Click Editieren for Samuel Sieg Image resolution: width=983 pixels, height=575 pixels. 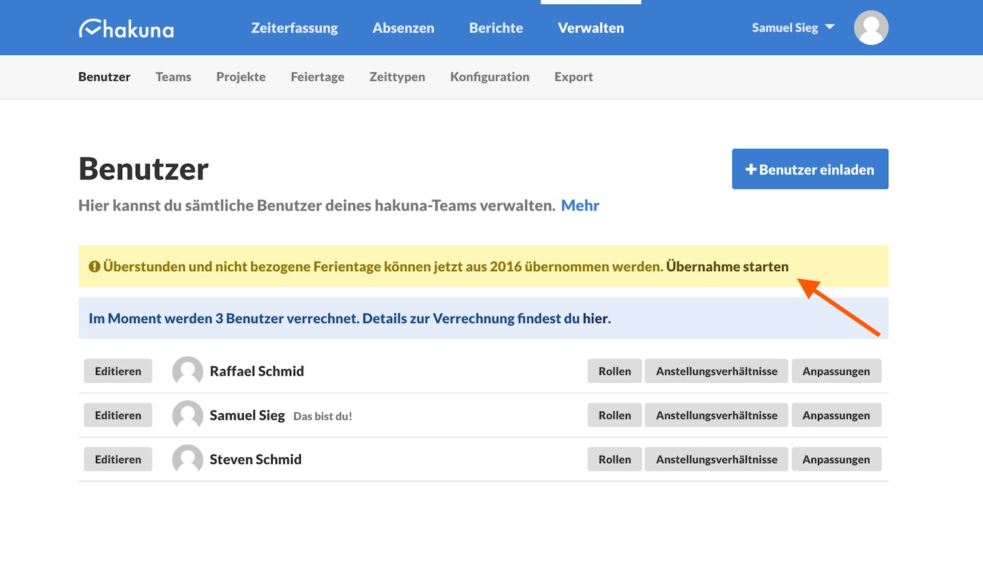[x=118, y=415]
